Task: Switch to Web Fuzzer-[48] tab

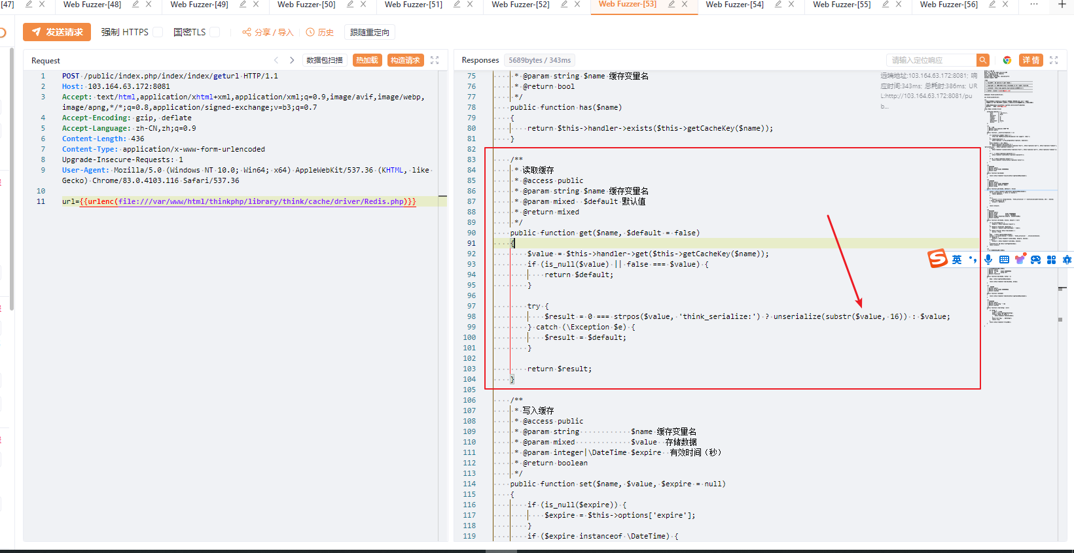Action: 92,5
